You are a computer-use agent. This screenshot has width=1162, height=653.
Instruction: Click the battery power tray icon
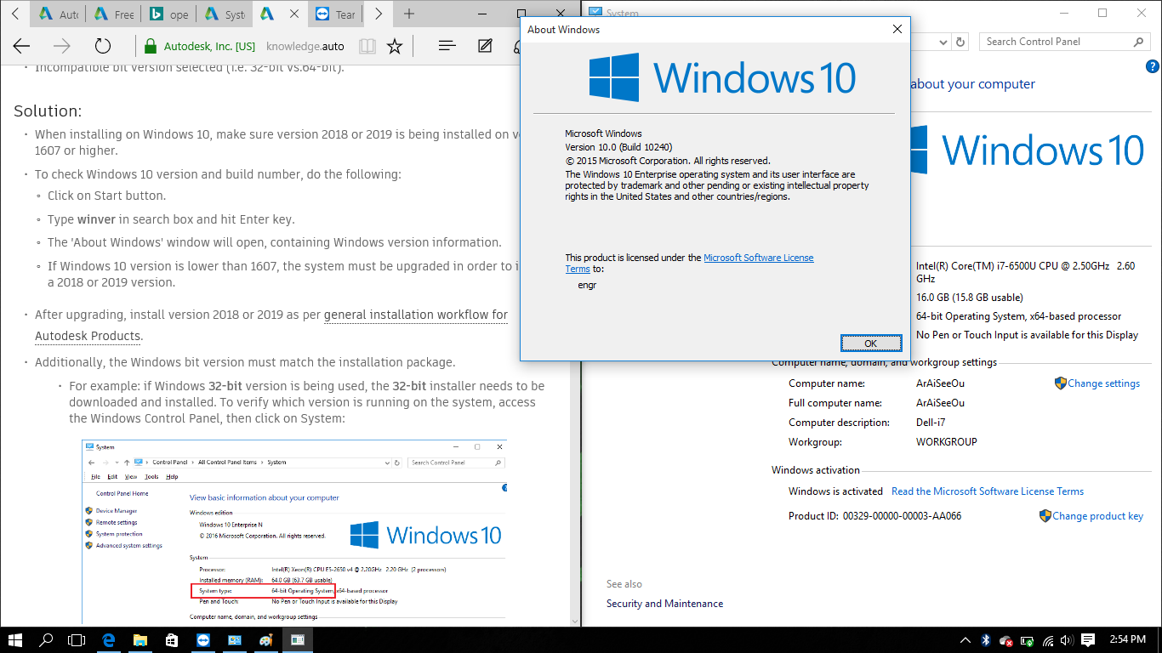[1027, 640]
